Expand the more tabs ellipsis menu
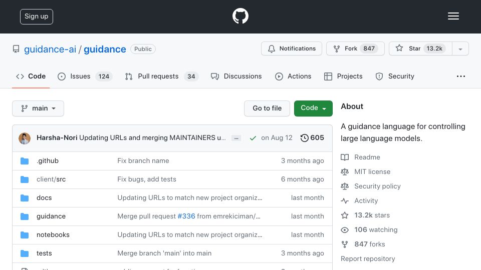481x270 pixels. click(461, 76)
